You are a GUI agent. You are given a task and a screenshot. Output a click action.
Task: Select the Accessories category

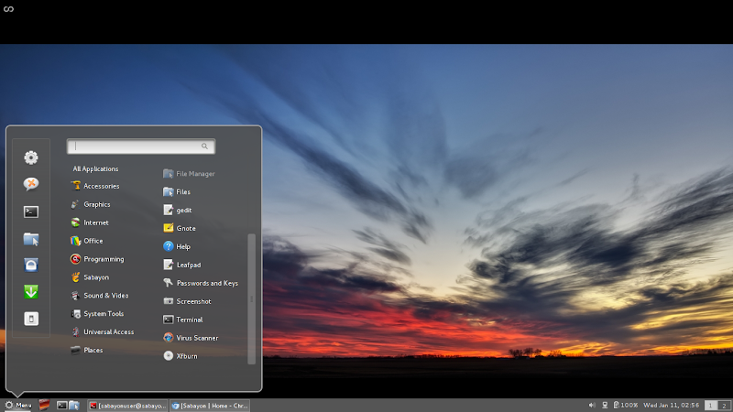tap(100, 186)
